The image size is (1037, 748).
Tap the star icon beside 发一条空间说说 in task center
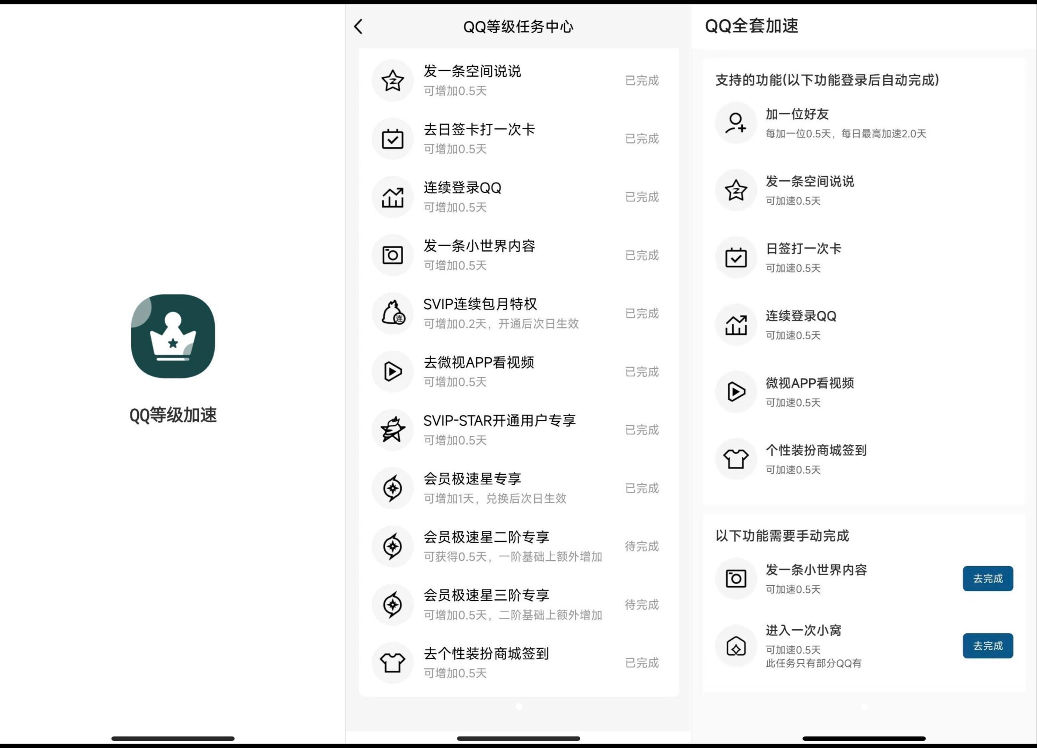(x=392, y=80)
